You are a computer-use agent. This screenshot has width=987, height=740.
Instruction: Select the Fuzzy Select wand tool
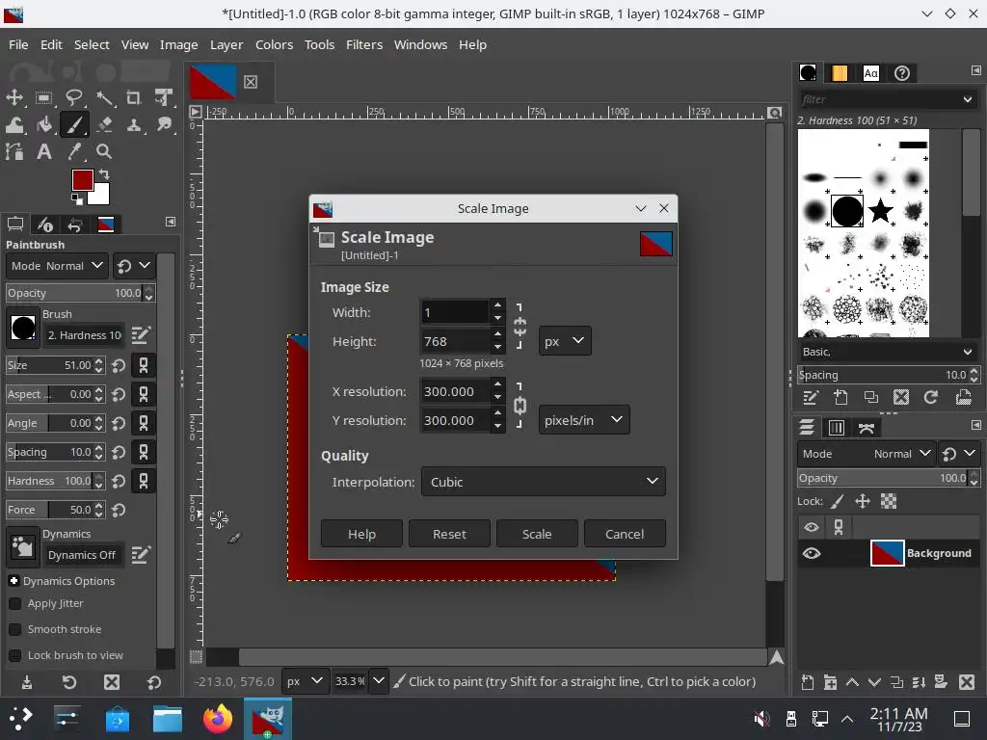[104, 97]
